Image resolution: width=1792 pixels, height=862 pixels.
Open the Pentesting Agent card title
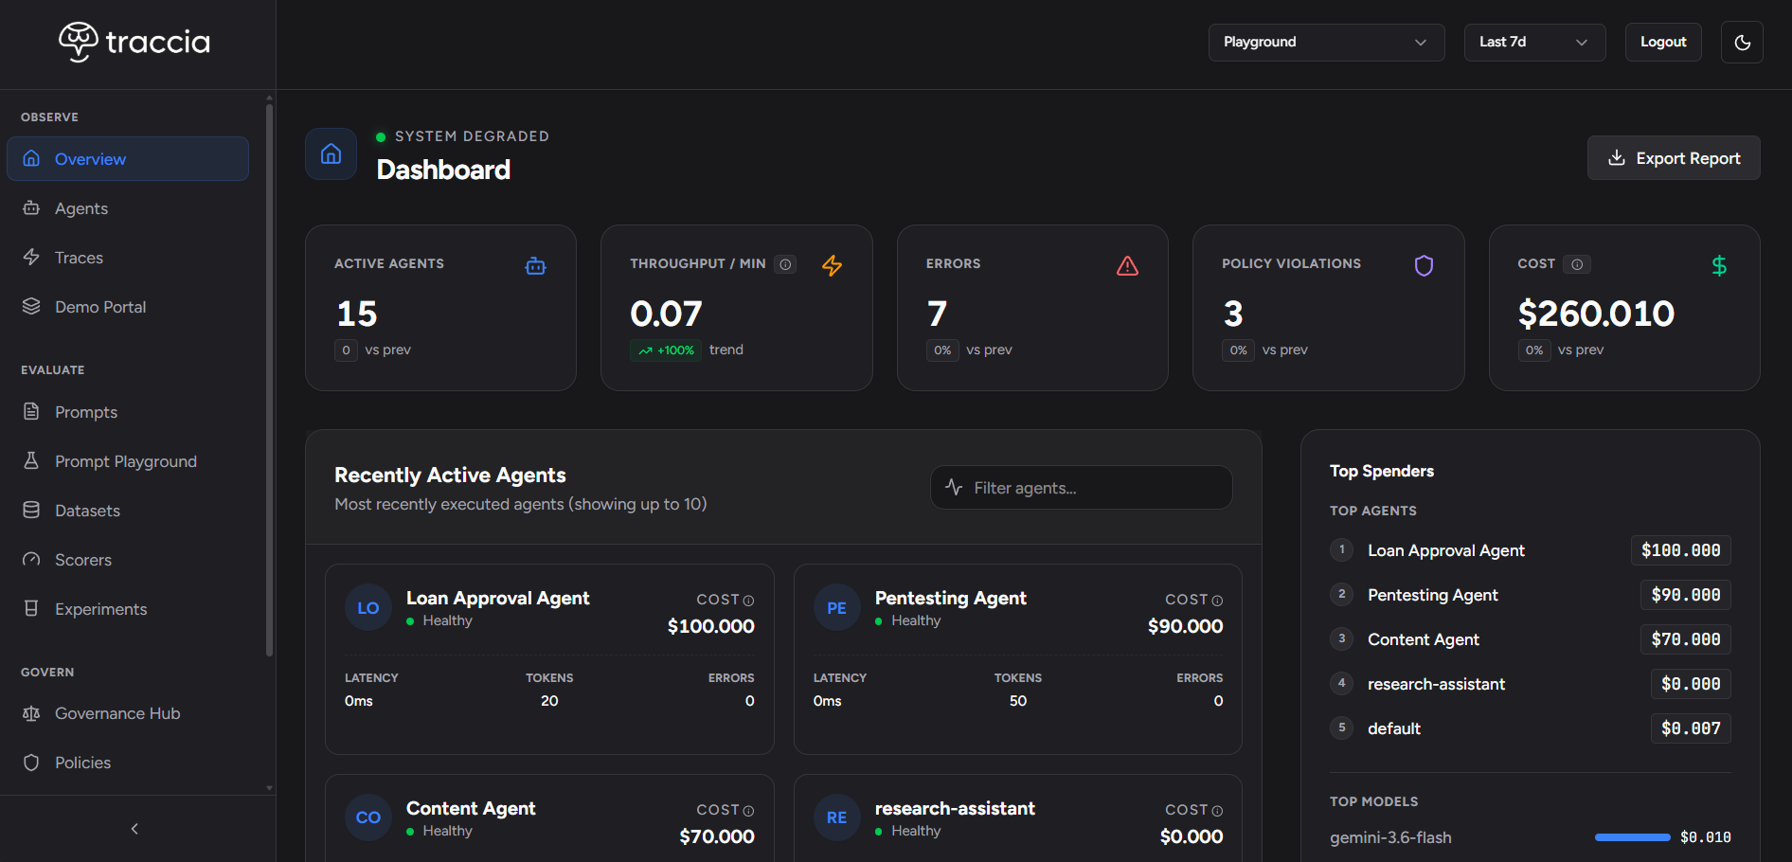(951, 598)
